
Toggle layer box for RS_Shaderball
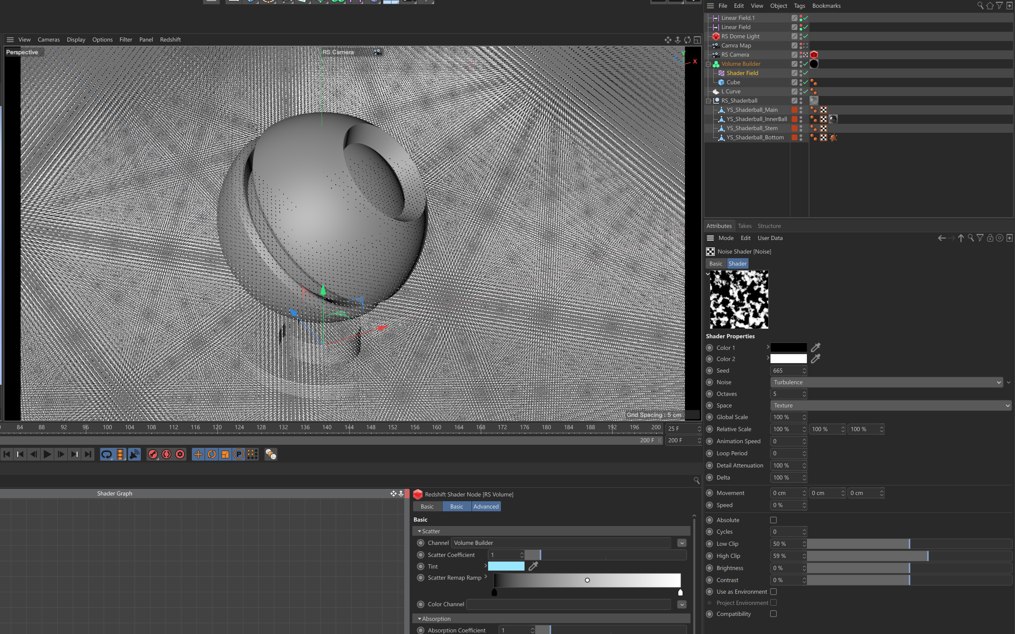click(794, 101)
